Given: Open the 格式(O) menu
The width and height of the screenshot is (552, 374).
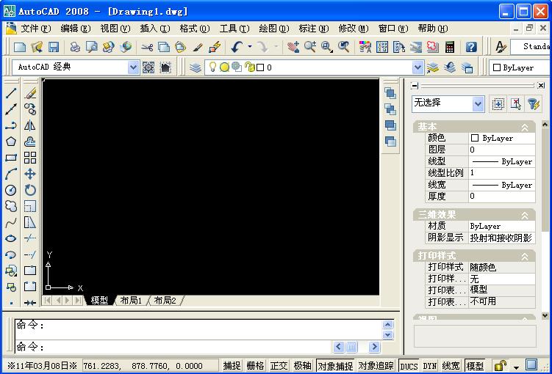Looking at the screenshot, I should 194,28.
